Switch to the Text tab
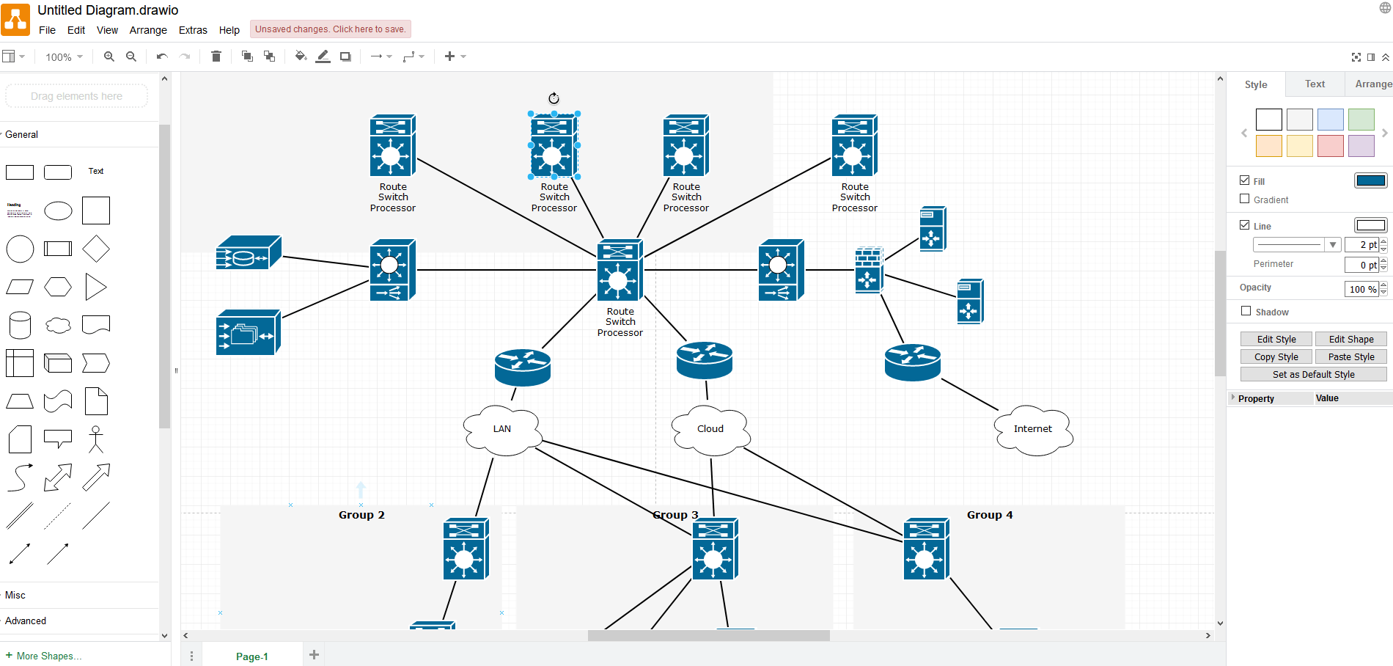The width and height of the screenshot is (1393, 666). pyautogui.click(x=1315, y=84)
